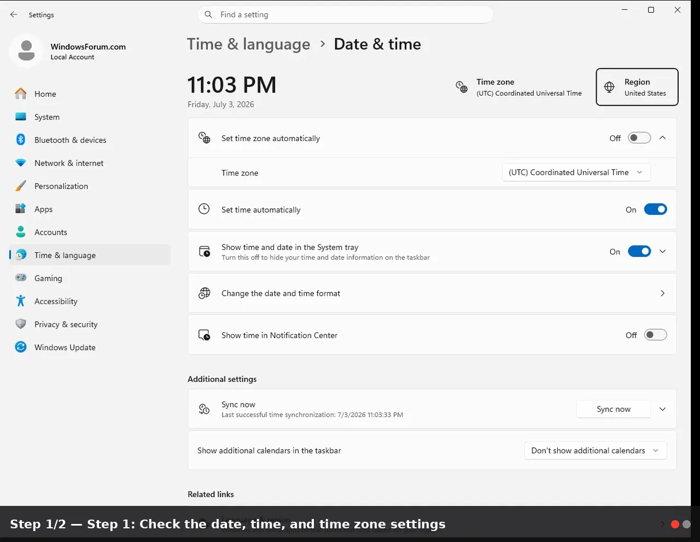Turn off Set time automatically switch
The image size is (700, 542).
(x=655, y=209)
